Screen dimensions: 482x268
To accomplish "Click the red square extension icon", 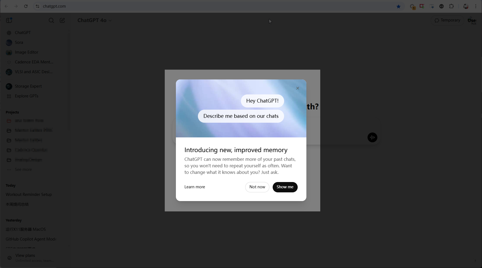I will (422, 6).
